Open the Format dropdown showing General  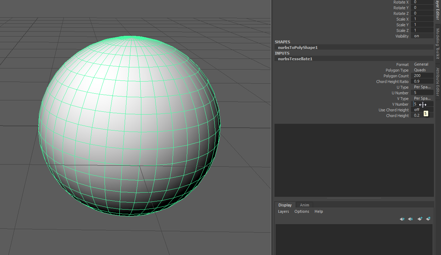[x=422, y=65]
